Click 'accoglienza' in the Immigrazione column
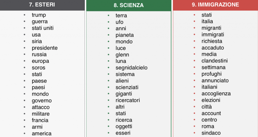Image resolution: width=258 pixels, height=137 pixels. tap(216, 94)
